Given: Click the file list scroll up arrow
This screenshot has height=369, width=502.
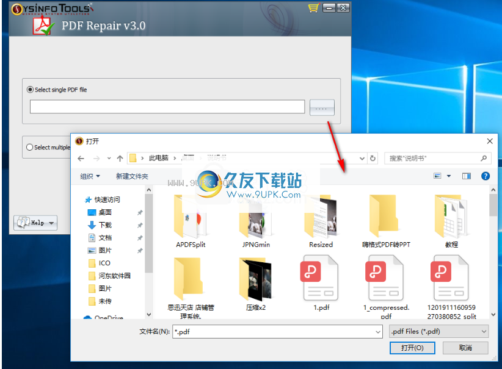Looking at the screenshot, I should 493,190.
